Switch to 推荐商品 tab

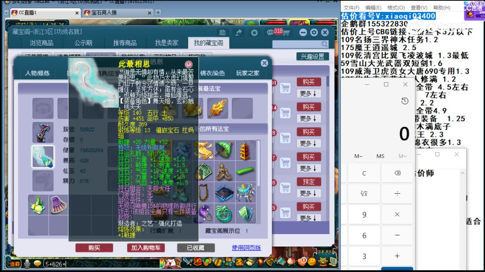pos(125,43)
